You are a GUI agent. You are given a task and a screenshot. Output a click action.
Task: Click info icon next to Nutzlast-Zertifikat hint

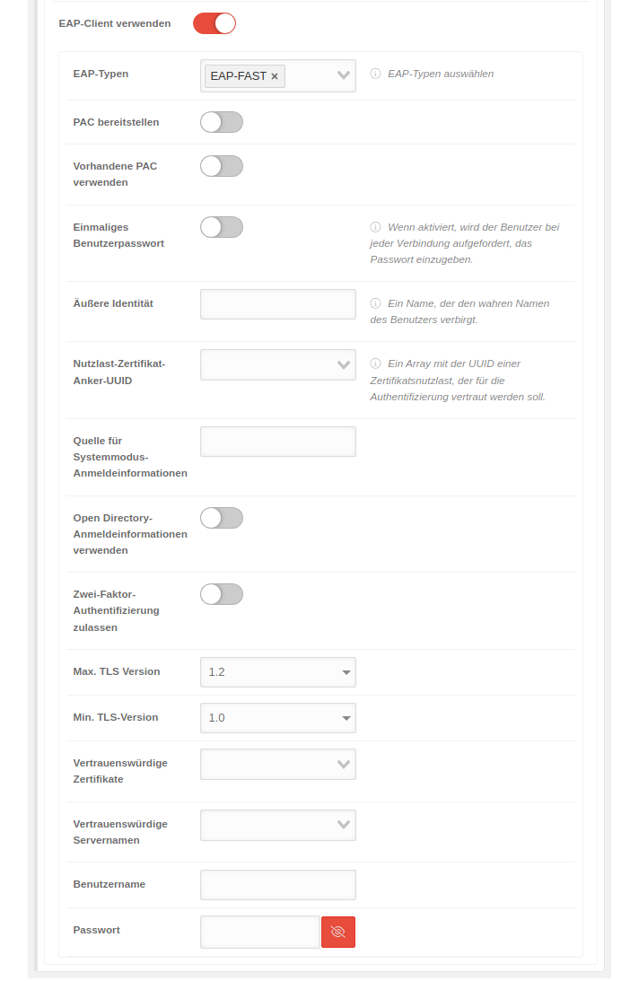375,363
